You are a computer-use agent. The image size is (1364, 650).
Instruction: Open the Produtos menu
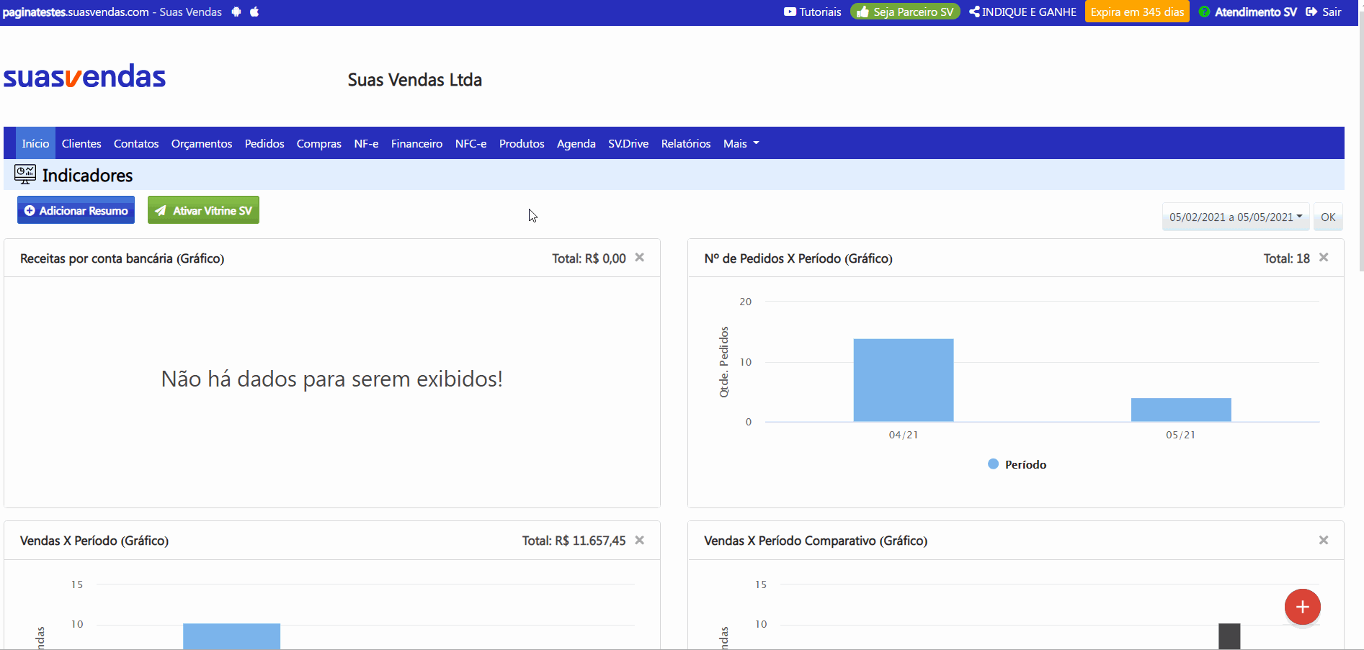pos(522,143)
